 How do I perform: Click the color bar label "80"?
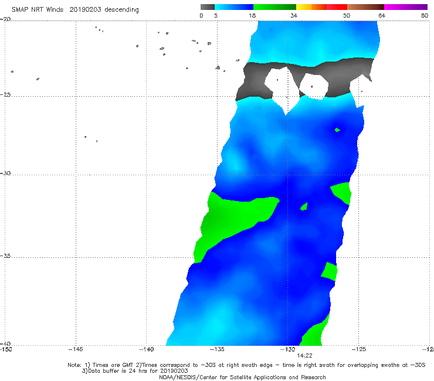425,16
